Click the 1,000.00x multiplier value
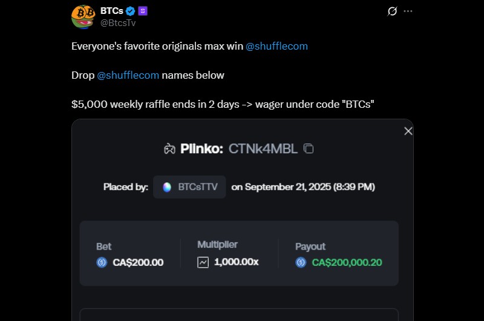 [x=236, y=262]
